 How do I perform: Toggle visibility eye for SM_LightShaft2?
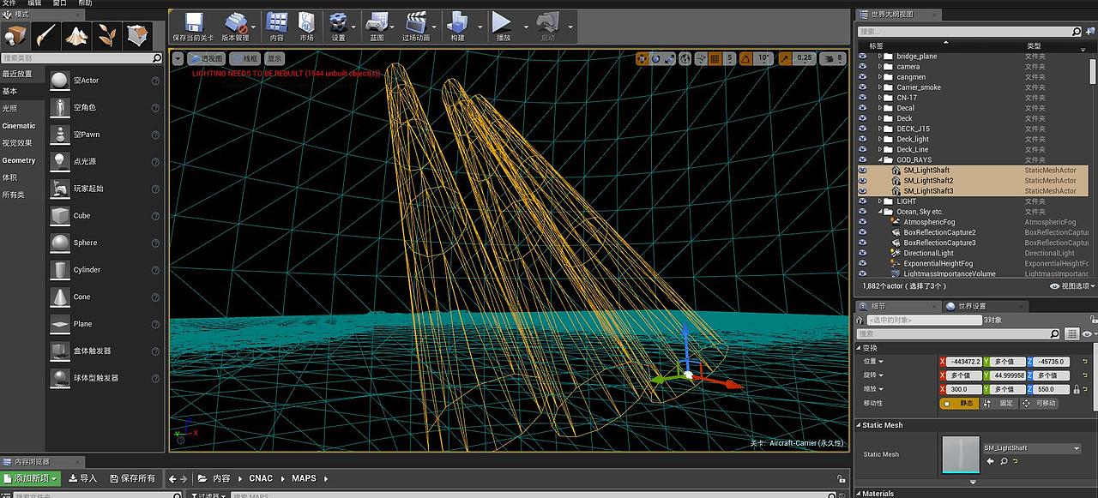(863, 181)
